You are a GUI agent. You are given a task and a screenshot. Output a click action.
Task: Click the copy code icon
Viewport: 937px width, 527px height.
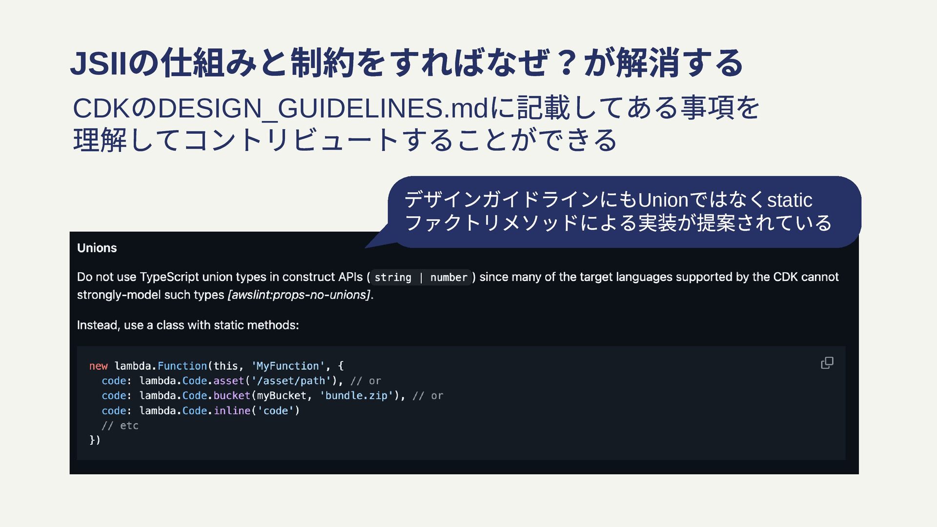click(827, 363)
